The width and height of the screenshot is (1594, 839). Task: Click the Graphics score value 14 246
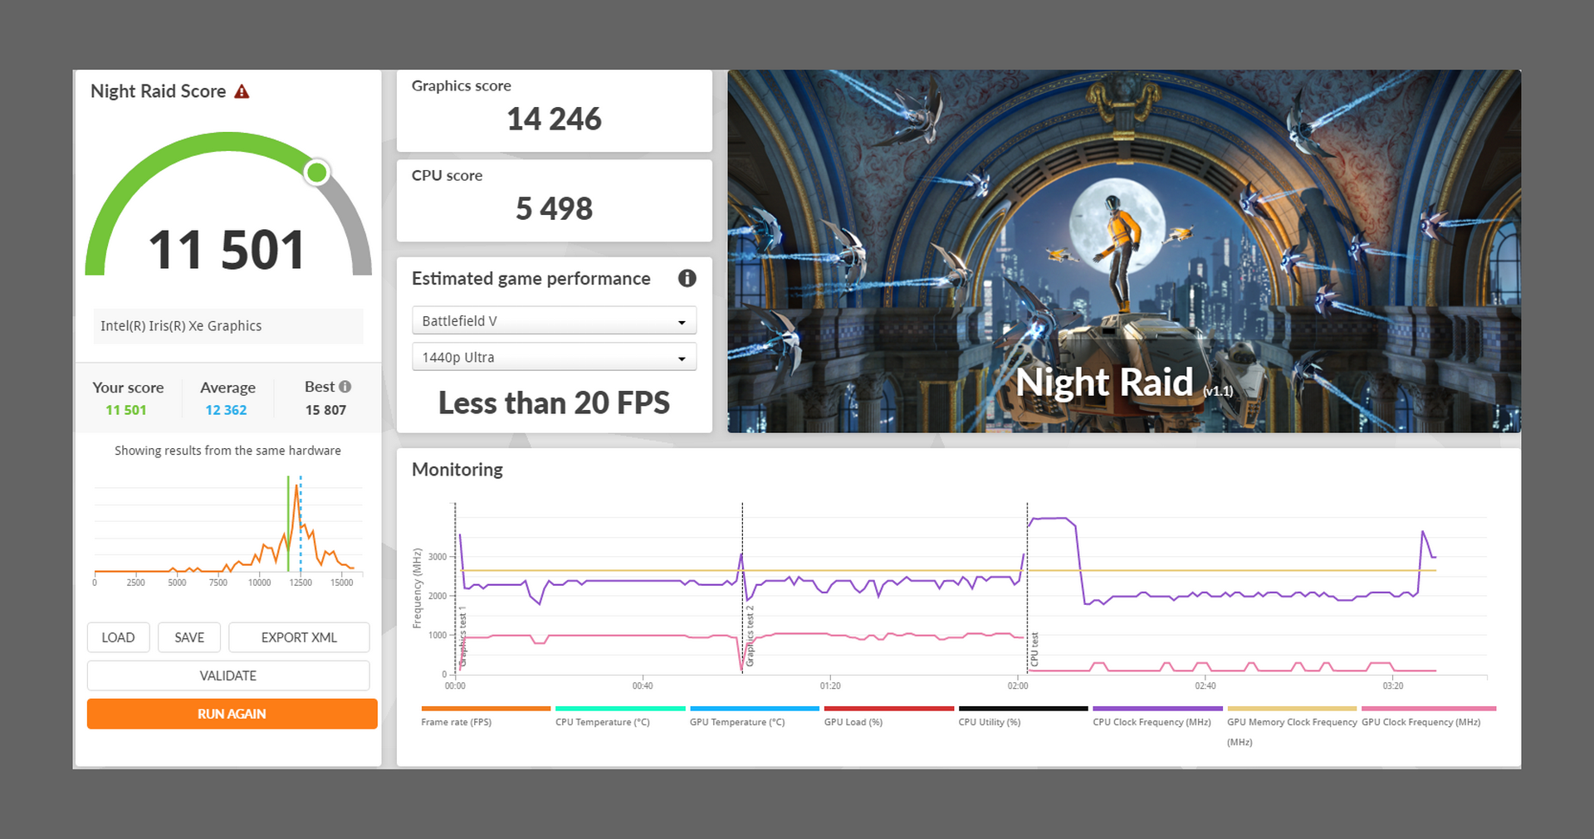coord(554,120)
